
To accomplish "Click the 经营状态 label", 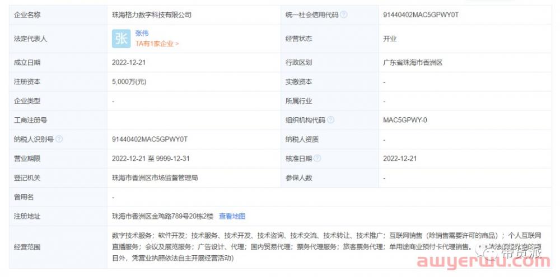I will (x=299, y=39).
